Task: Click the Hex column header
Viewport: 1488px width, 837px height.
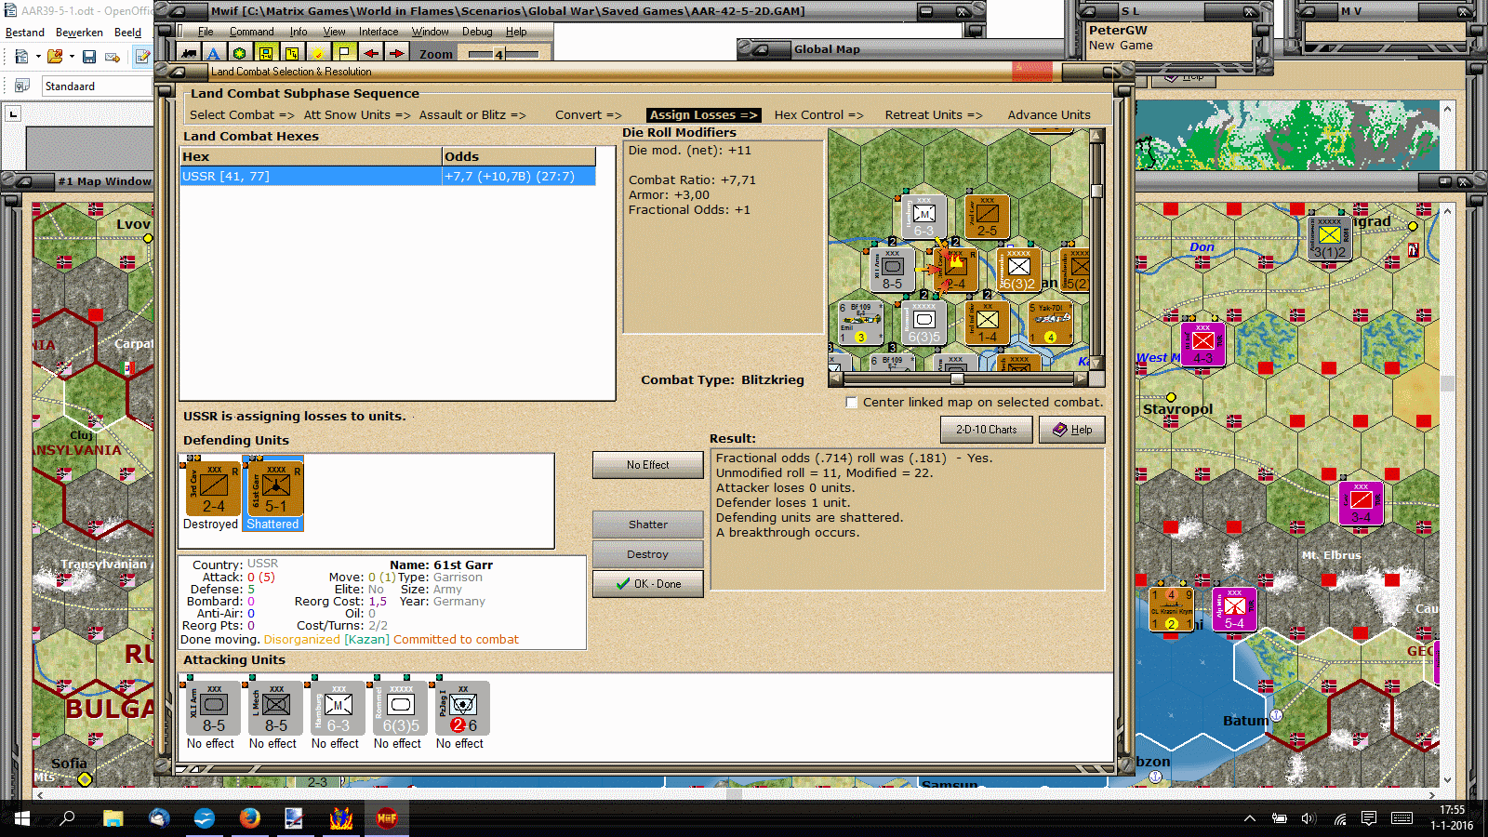Action: pos(311,157)
